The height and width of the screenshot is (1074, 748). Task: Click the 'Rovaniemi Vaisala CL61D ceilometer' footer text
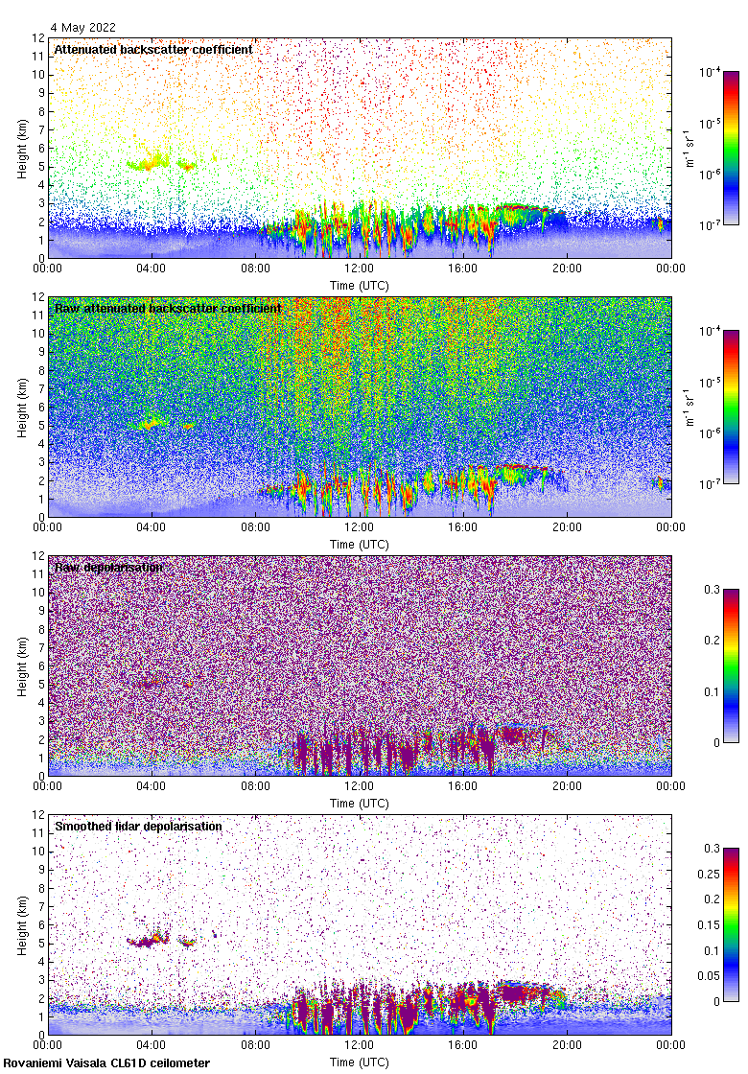[x=106, y=1062]
